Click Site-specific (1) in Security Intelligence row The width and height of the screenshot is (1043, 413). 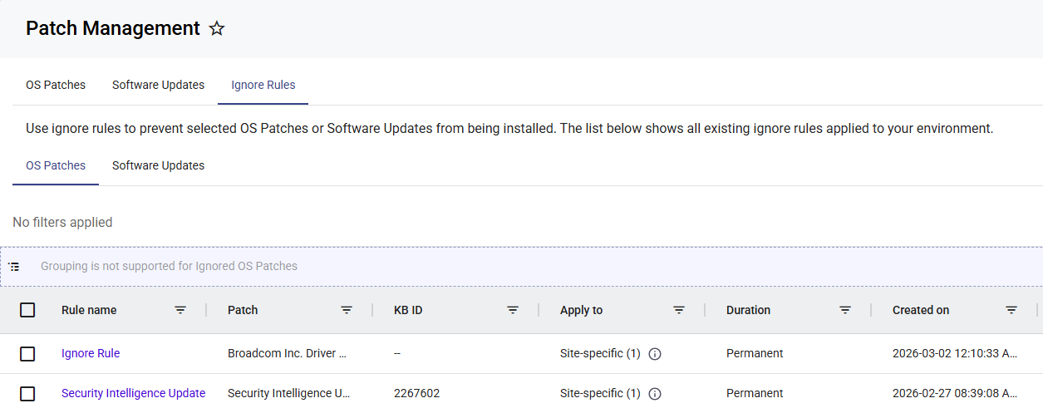(600, 393)
